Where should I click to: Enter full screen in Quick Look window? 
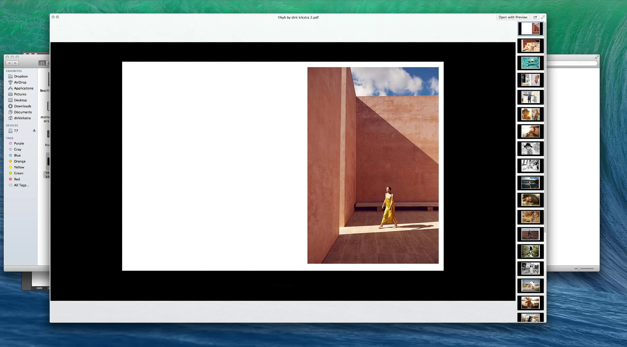point(542,17)
